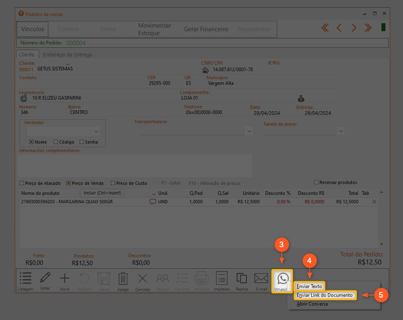Choose Enviar Link do Documento menu item
This screenshot has height=320, width=403.
point(325,295)
